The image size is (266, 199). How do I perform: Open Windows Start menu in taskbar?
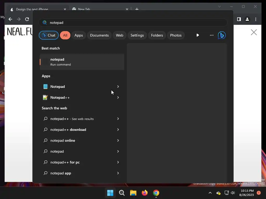[110, 193]
